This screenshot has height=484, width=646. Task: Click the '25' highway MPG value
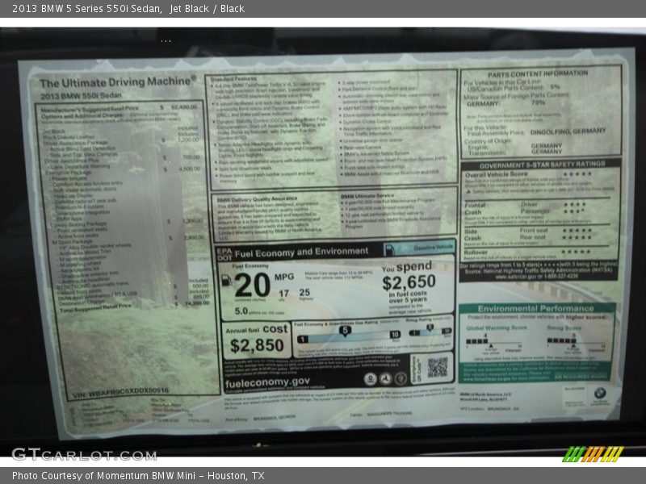304,292
